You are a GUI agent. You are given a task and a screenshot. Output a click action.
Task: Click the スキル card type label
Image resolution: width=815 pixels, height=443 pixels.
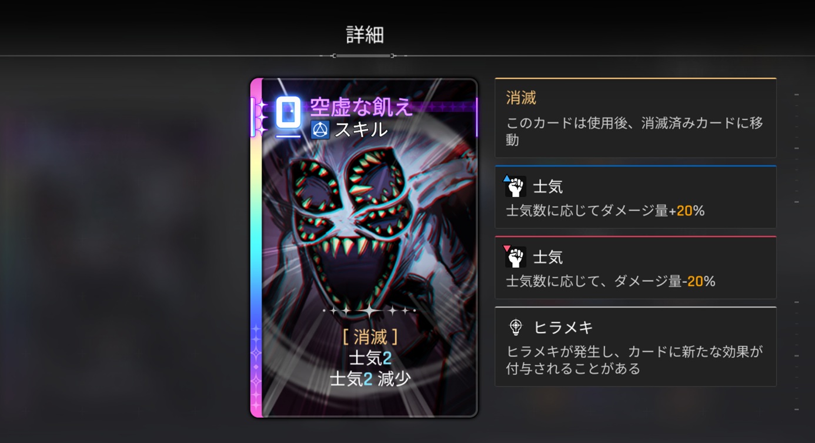[361, 130]
